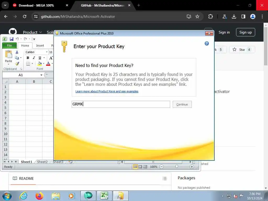Click the Borders icon in Font group

click(28, 64)
